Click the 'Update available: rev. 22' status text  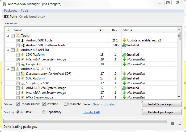(144, 40)
